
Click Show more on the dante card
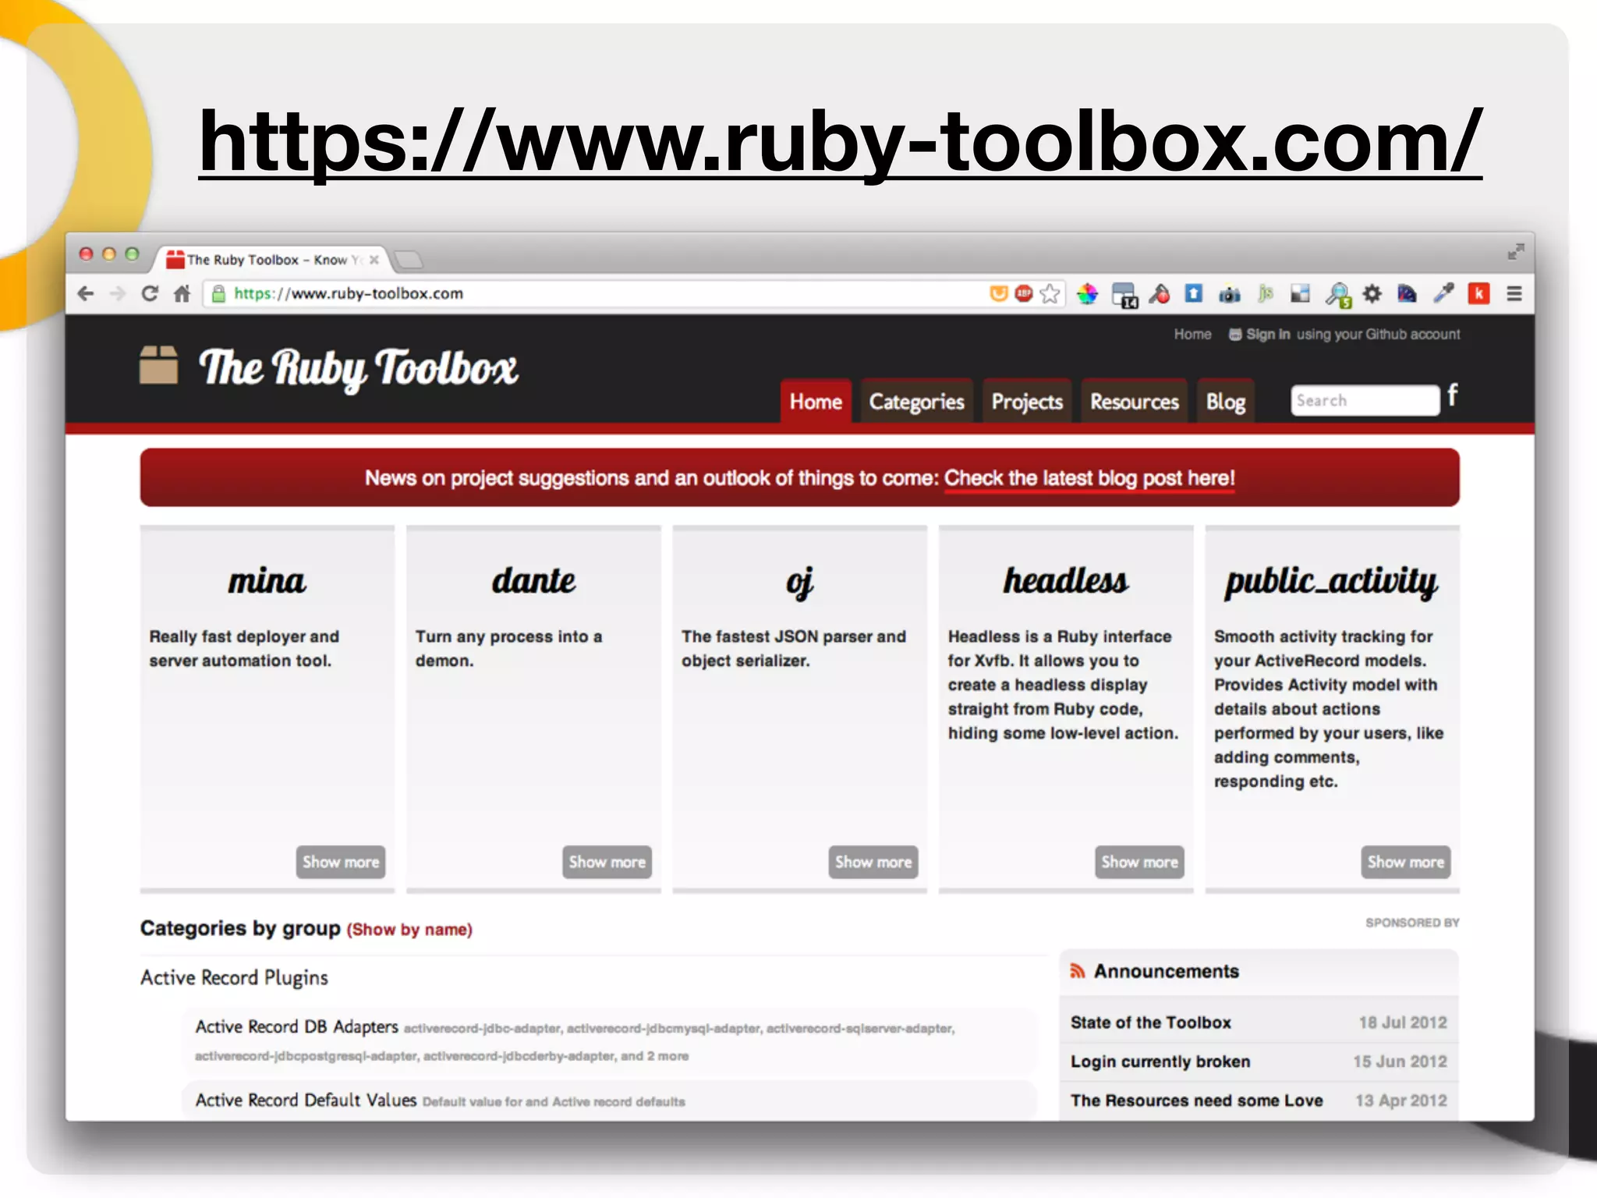click(x=607, y=862)
